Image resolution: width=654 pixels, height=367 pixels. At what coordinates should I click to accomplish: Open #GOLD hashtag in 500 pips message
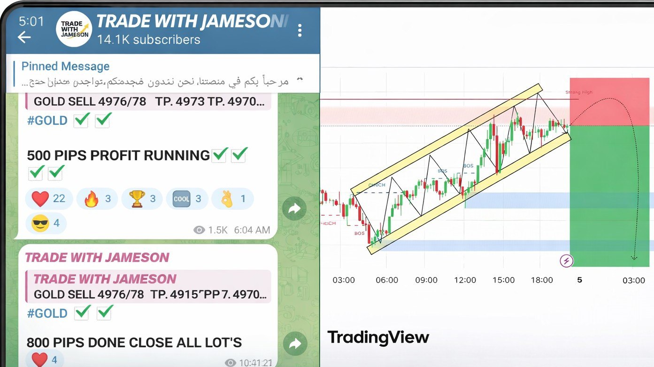click(47, 120)
